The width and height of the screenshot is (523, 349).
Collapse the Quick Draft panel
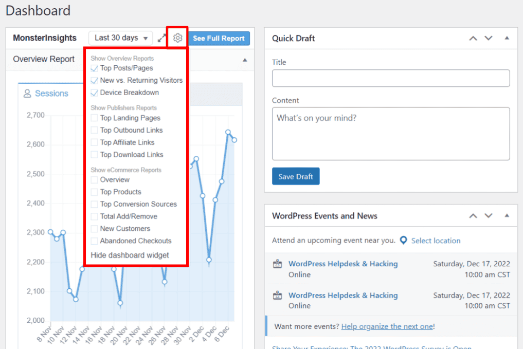coord(507,38)
